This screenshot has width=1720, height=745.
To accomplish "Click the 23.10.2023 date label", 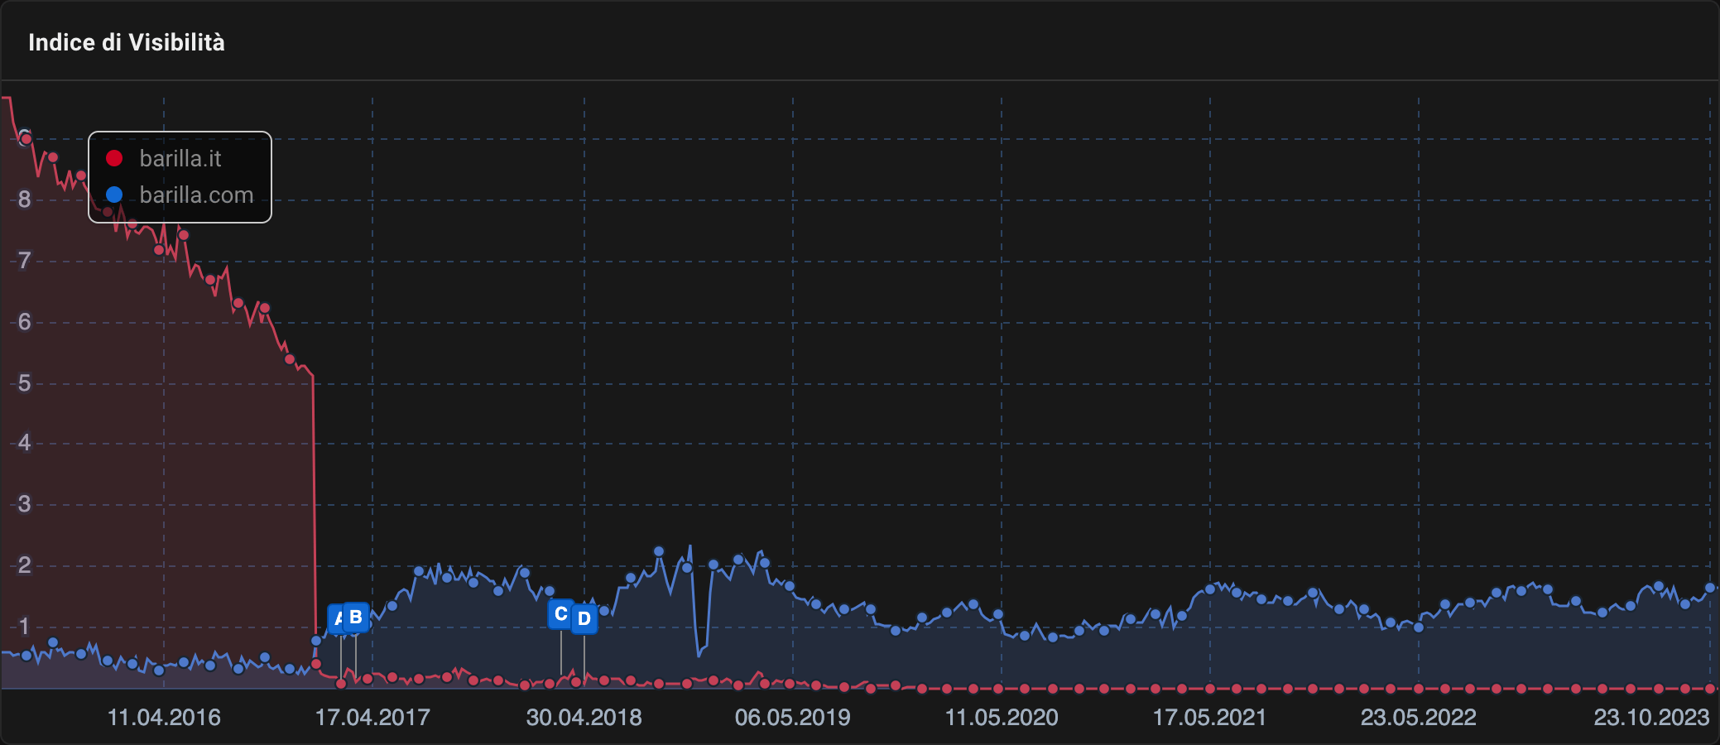I will (1651, 717).
